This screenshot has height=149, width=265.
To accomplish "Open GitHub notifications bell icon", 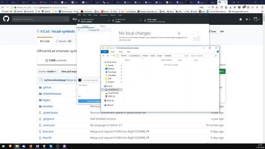I will pyautogui.click(x=241, y=19).
